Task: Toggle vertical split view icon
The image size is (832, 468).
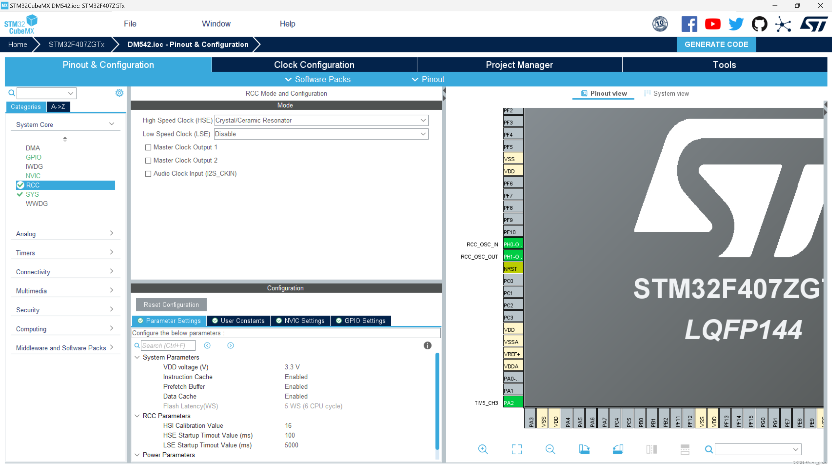Action: pyautogui.click(x=651, y=449)
